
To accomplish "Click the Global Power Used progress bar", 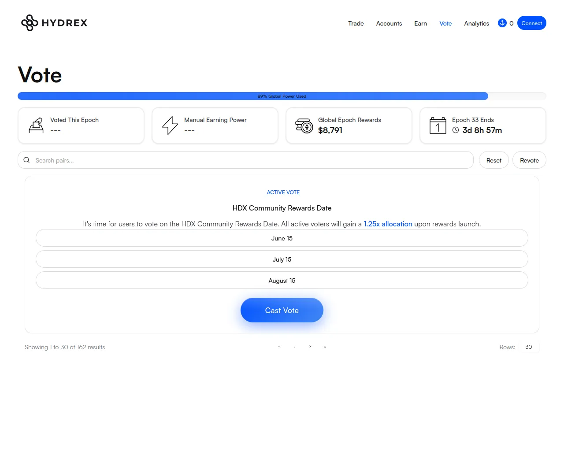I will [x=282, y=96].
